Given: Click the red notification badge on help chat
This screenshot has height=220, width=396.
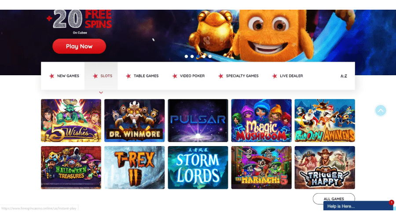Looking at the screenshot, I should tap(392, 202).
